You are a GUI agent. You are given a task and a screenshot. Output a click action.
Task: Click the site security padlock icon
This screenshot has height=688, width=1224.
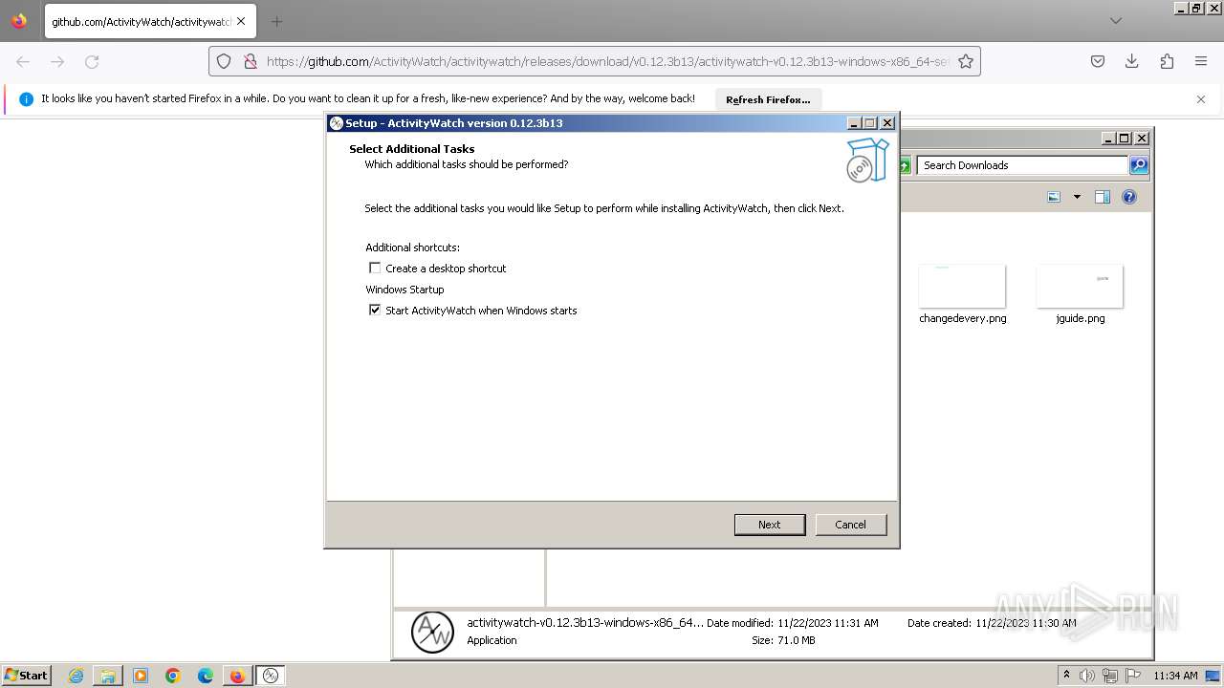[x=250, y=61]
